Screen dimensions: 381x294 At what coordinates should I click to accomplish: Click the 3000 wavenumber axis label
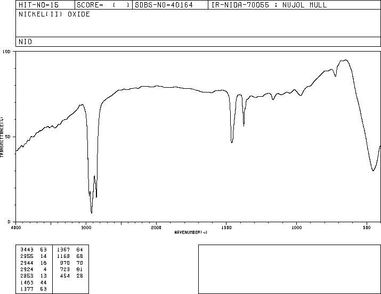86,228
